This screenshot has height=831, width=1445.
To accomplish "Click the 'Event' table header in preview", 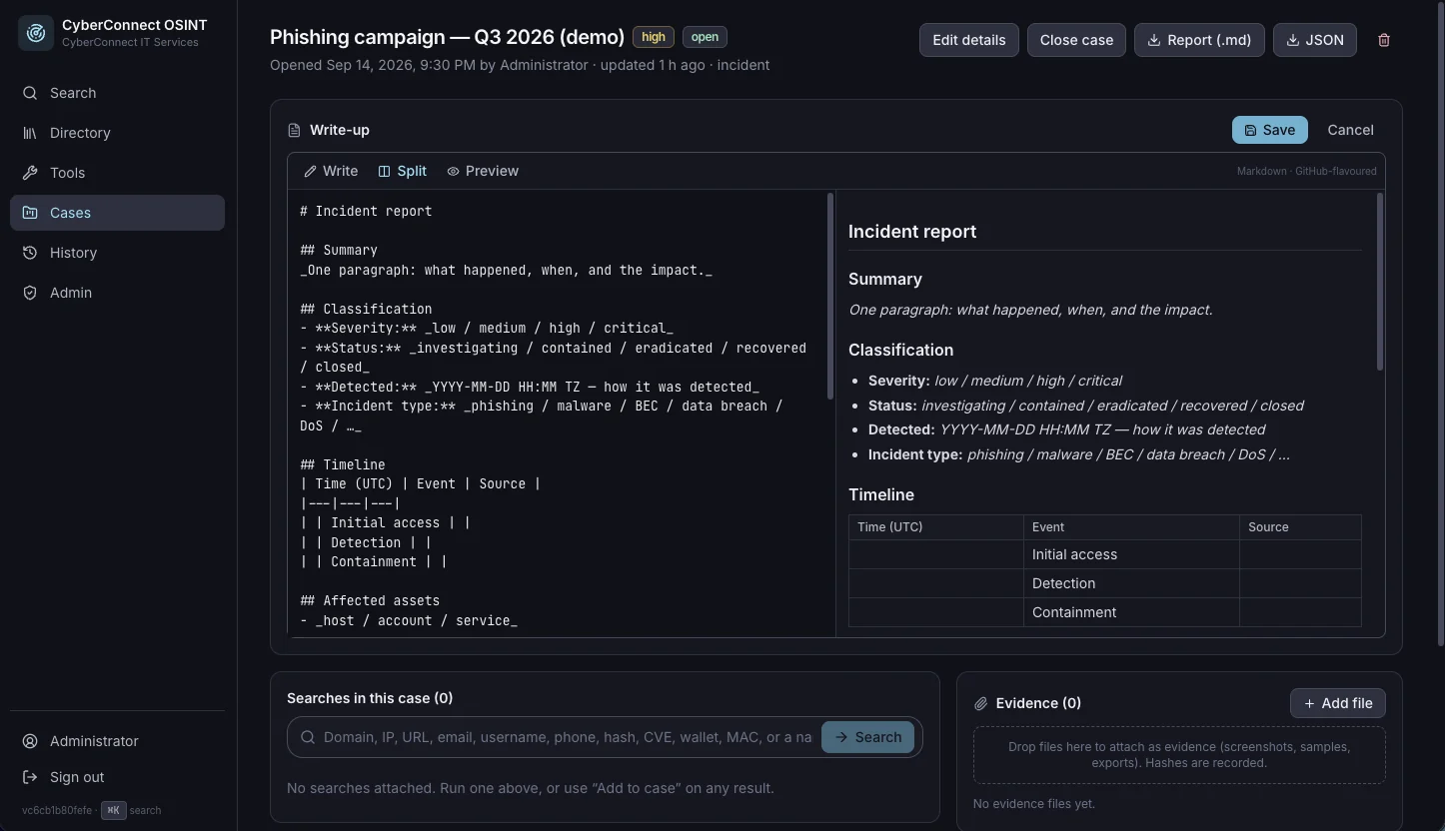I will pos(1131,527).
